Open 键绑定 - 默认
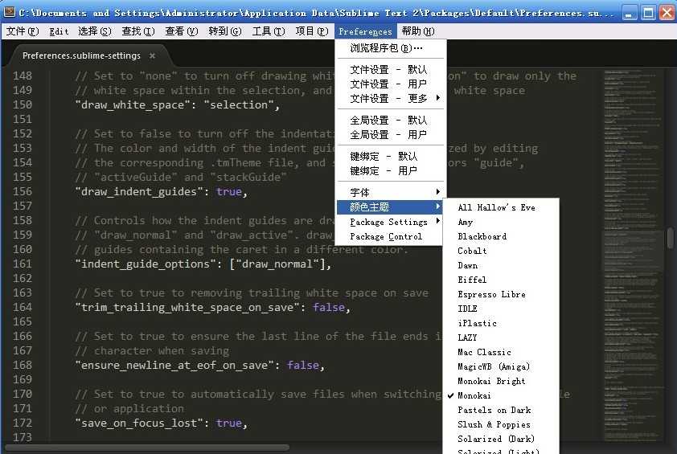 (390, 156)
